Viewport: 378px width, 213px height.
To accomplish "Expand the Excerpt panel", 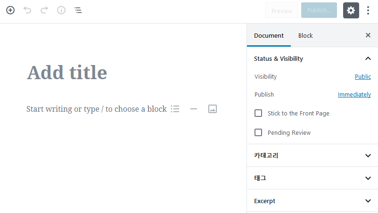I will pos(368,201).
